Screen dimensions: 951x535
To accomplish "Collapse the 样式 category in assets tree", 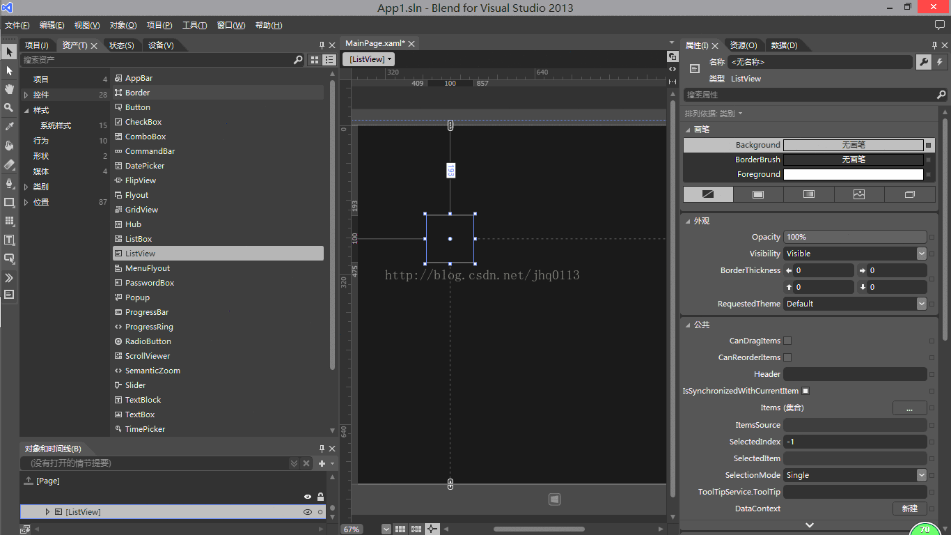I will [x=26, y=110].
